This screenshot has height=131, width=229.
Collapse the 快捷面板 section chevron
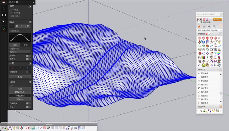point(217,34)
